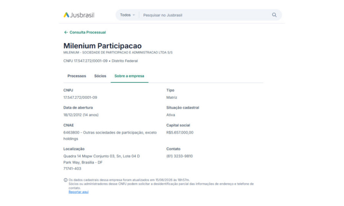Click the info icon near cadastral data notice

pyautogui.click(x=65, y=180)
